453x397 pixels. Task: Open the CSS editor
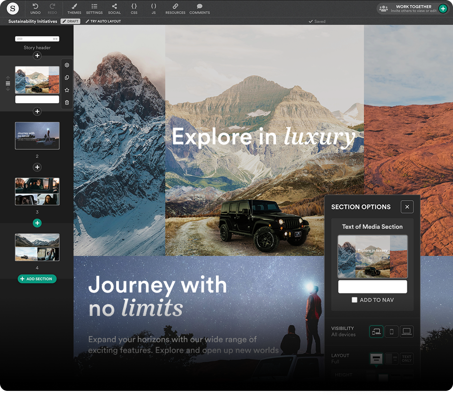click(134, 7)
